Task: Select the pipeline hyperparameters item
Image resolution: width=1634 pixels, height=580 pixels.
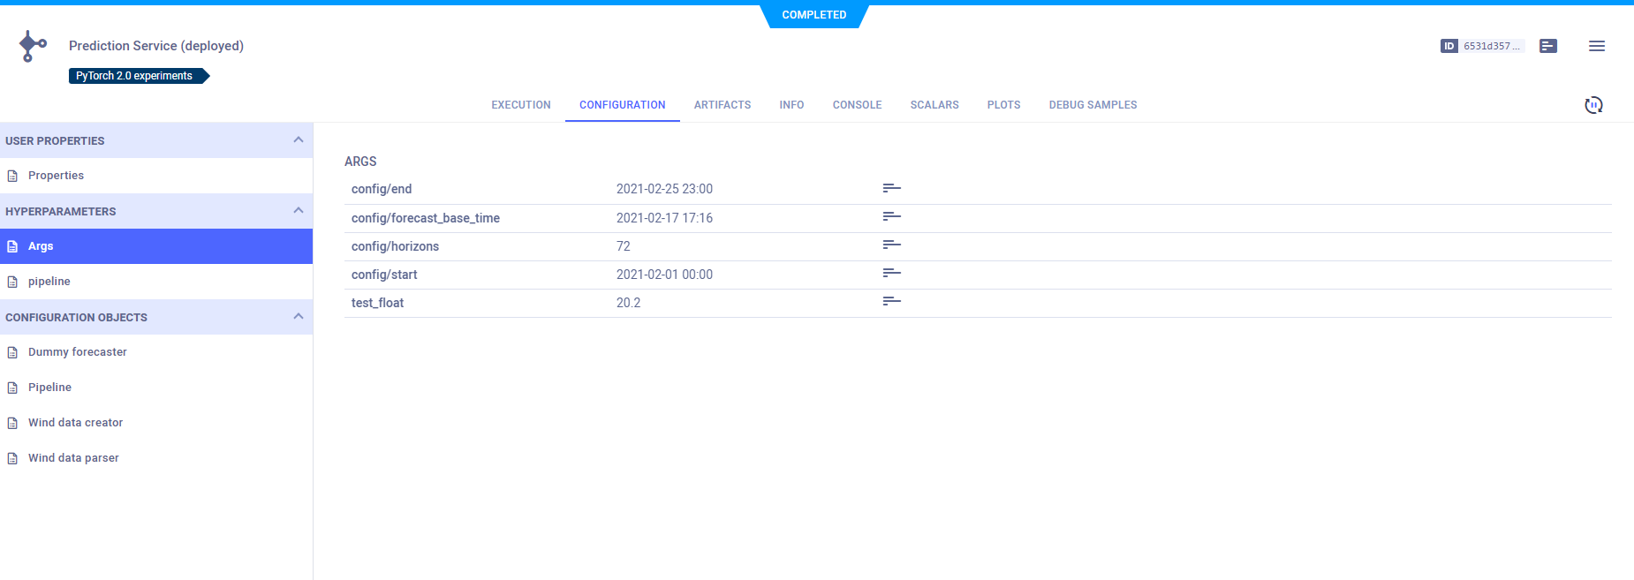Action: coord(49,282)
